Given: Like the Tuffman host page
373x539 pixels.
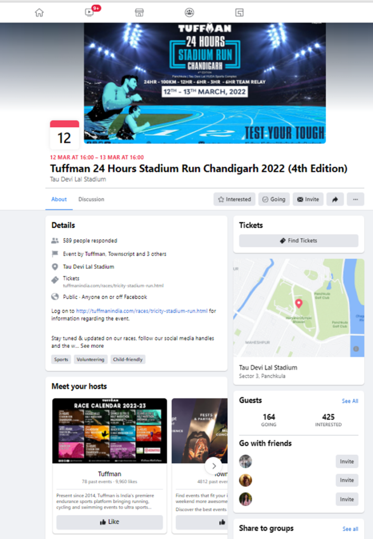Looking at the screenshot, I should [x=110, y=522].
